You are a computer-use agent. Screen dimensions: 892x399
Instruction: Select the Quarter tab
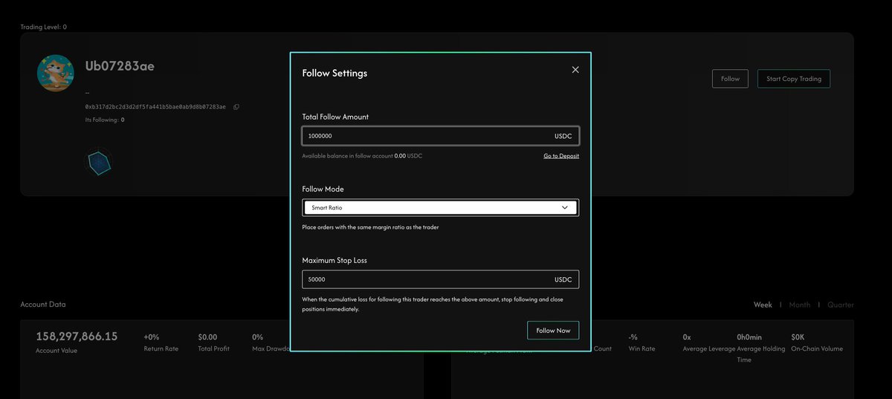point(841,305)
